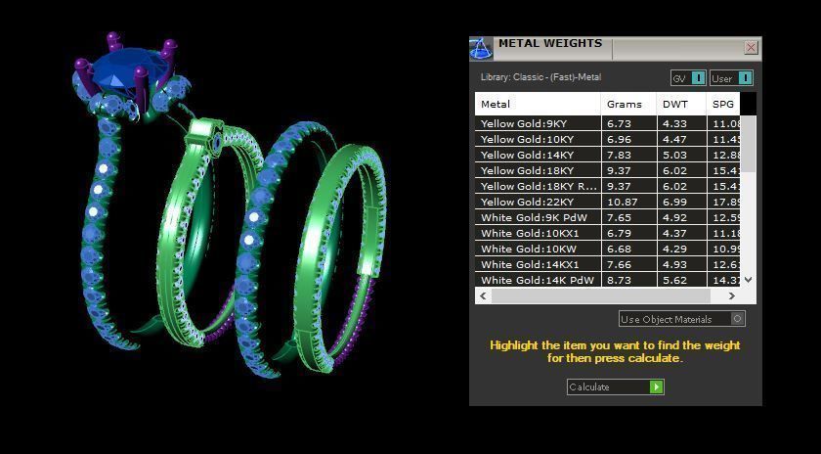Select the Yellow Gold:22KY row
This screenshot has width=821, height=454.
(607, 202)
